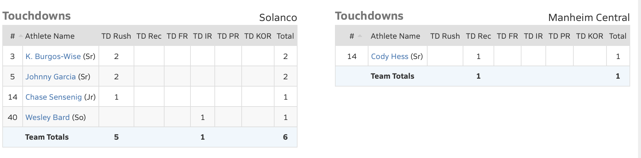The image size is (641, 158).
Task: Sort Solanco table by TD IR
Action: (202, 36)
